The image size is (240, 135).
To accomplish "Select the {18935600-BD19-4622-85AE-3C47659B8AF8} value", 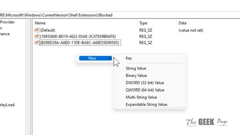I will [x=78, y=36].
